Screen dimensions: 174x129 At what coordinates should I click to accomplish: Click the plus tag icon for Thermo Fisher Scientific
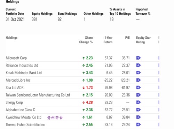point(139,124)
